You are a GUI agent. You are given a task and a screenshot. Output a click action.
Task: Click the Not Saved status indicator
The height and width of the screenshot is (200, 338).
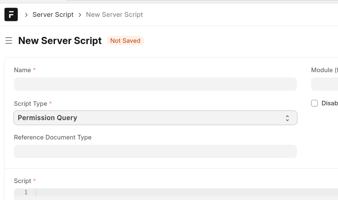(125, 41)
